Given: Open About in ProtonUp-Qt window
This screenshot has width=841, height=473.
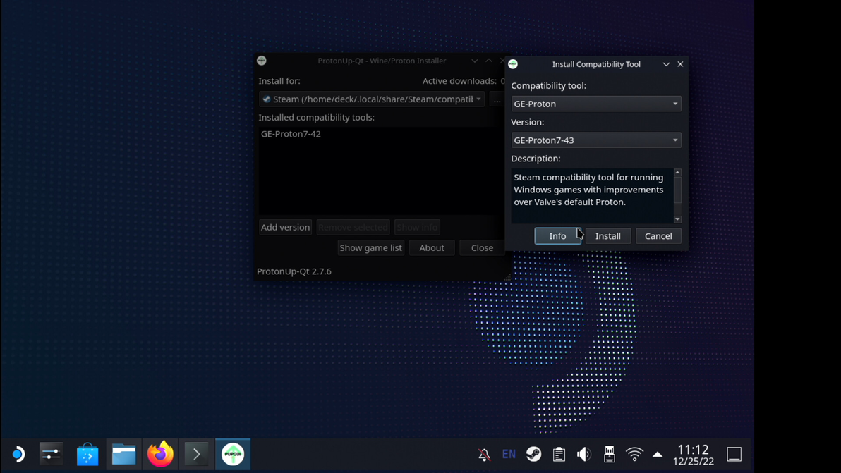Looking at the screenshot, I should 432,247.
